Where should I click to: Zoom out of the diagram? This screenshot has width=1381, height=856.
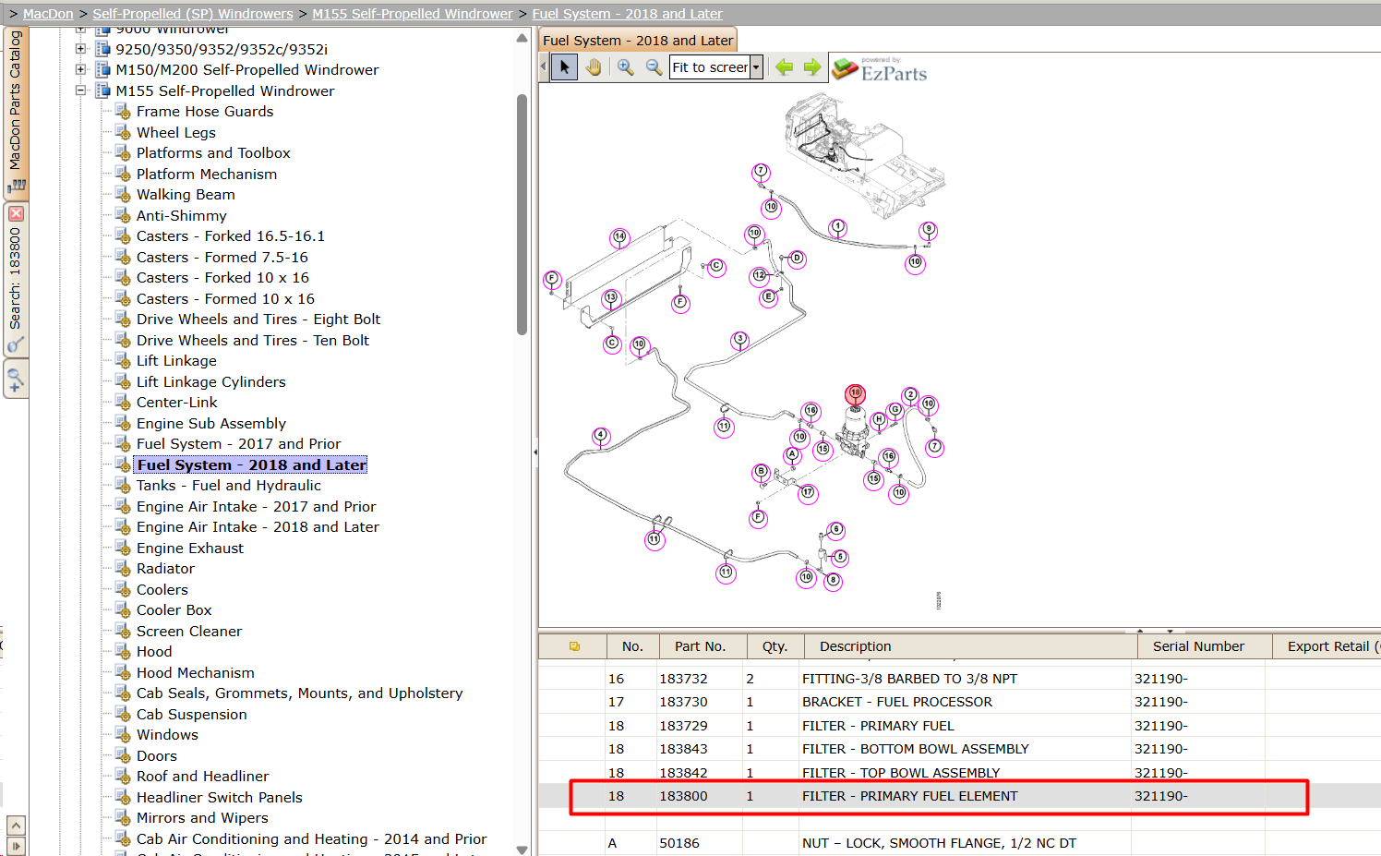click(x=654, y=67)
